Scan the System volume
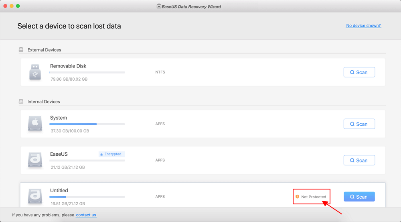This screenshot has width=401, height=222. pos(359,124)
